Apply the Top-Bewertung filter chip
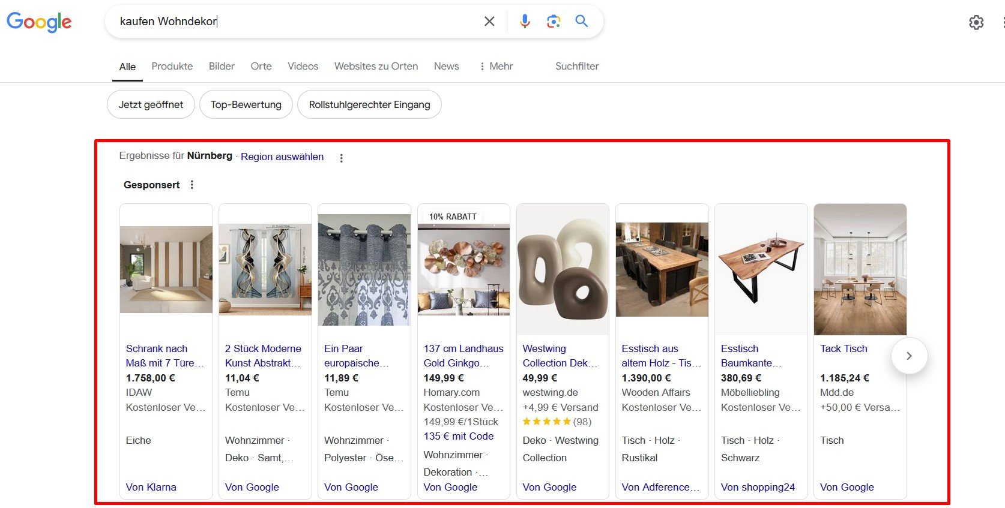This screenshot has width=1005, height=508. [x=246, y=104]
